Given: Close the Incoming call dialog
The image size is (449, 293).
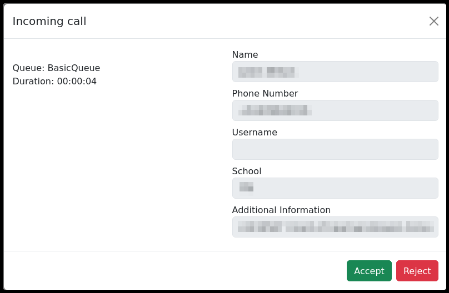Looking at the screenshot, I should point(434,21).
